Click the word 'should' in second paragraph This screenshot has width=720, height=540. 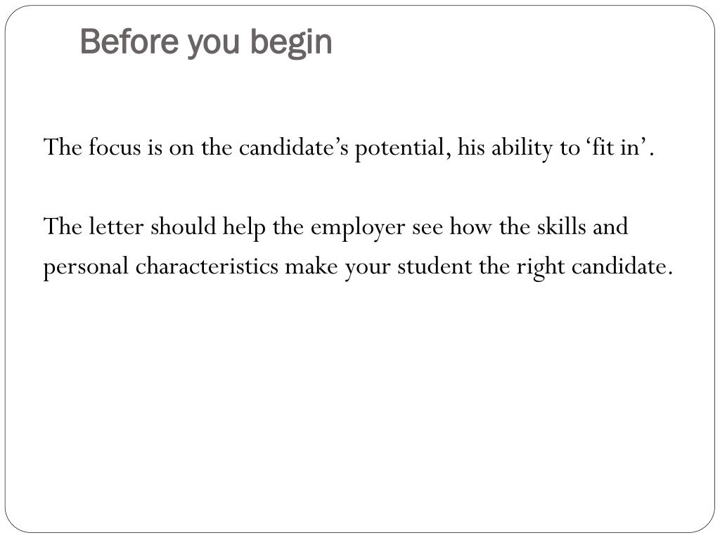tap(184, 227)
